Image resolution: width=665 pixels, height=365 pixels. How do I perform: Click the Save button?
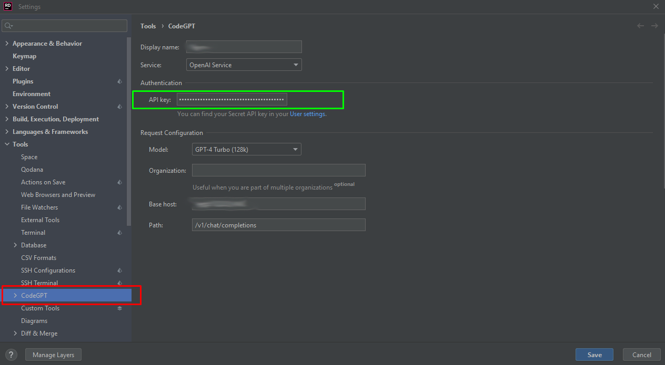(595, 355)
